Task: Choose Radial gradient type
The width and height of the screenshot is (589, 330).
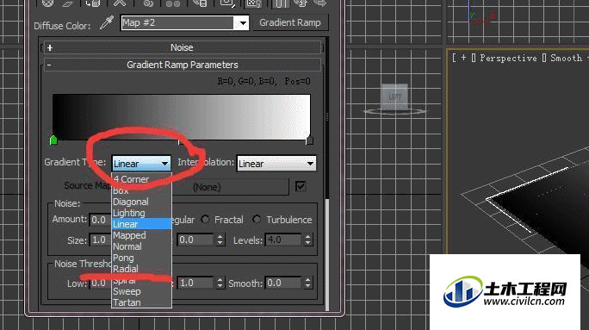Action: click(x=142, y=269)
